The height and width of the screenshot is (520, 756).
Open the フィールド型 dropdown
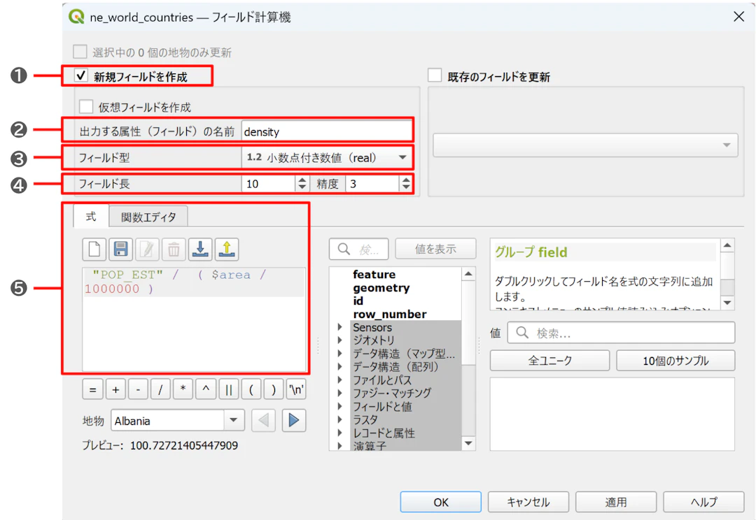(x=326, y=157)
